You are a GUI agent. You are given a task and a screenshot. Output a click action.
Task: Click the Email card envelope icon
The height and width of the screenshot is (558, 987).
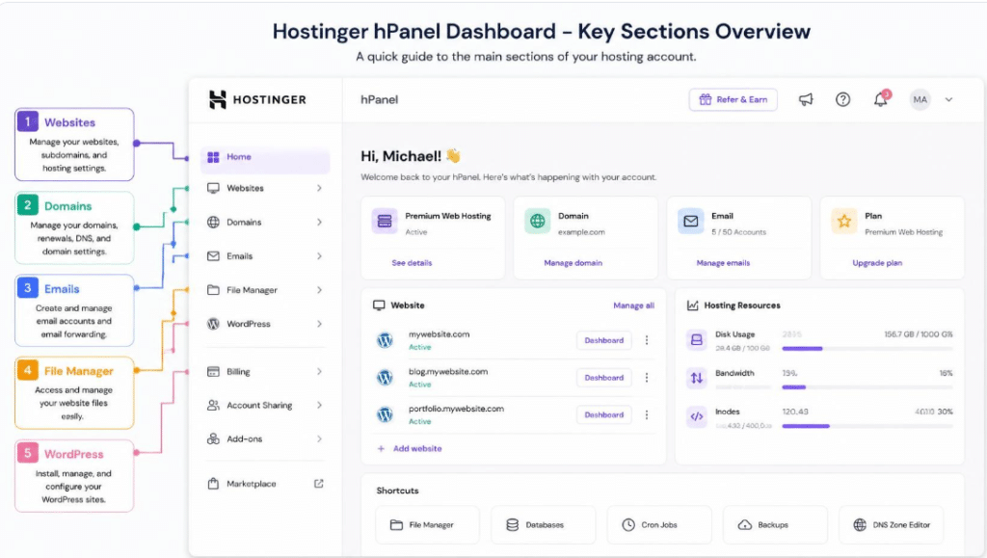(690, 222)
